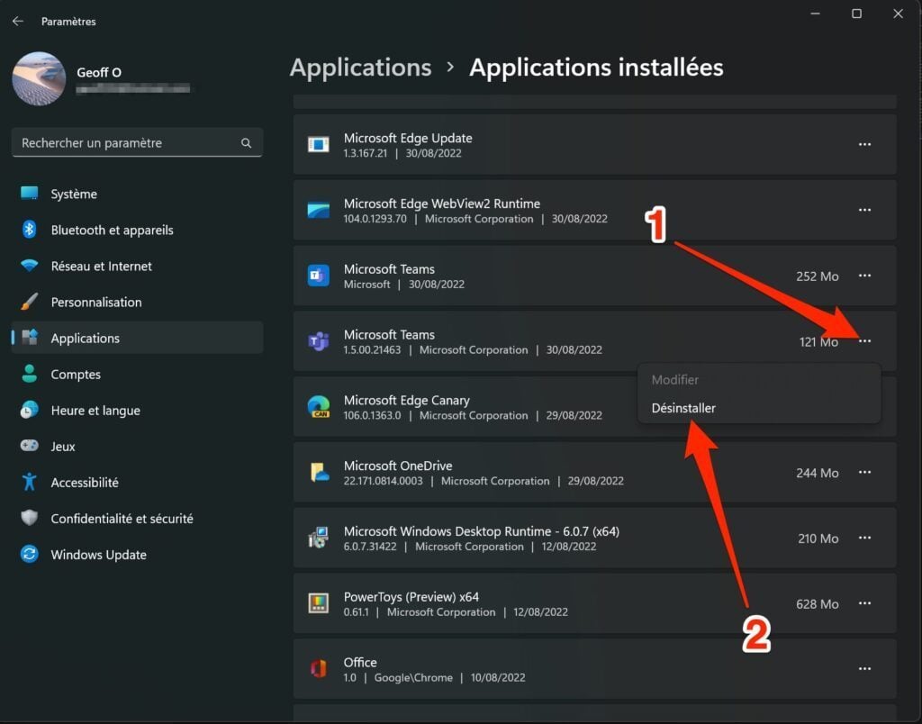Switch to Personnalisation settings
This screenshot has height=724, width=922.
tap(137, 302)
